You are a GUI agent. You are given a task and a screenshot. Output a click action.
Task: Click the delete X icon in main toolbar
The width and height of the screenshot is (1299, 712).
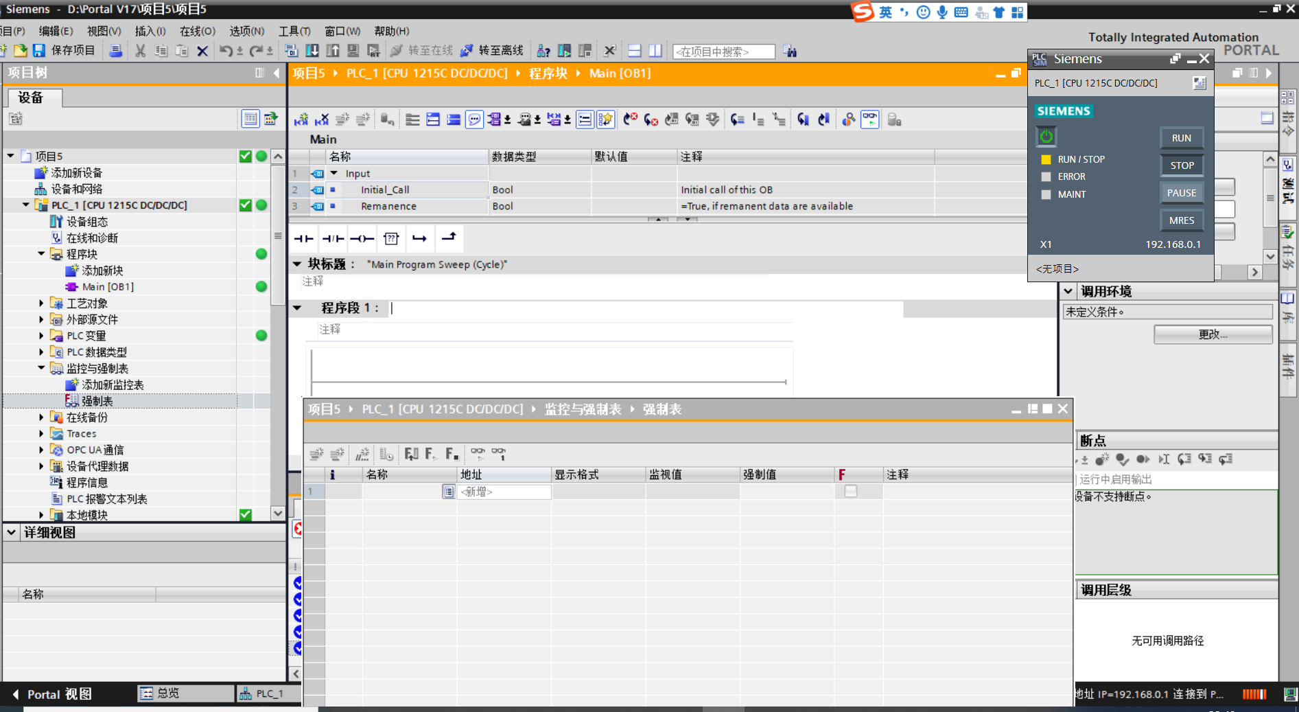click(x=202, y=51)
